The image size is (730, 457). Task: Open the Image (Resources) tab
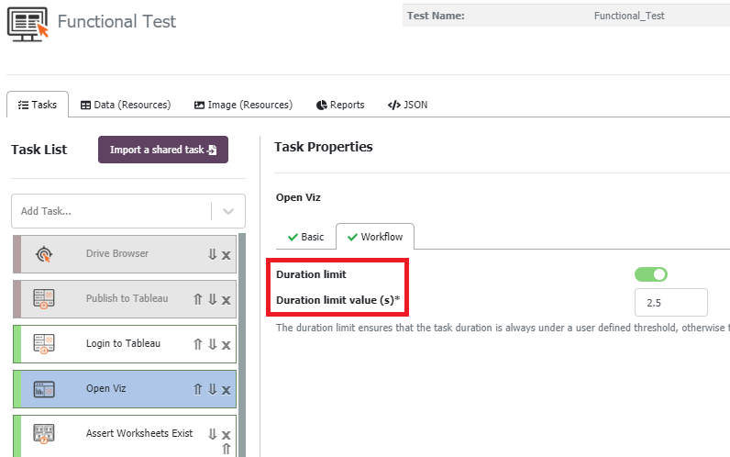point(243,105)
